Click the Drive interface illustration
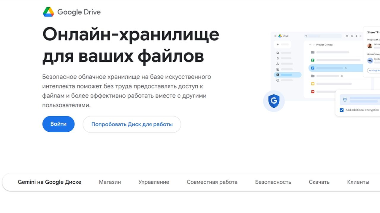This screenshot has height=213, width=380. coord(322,71)
